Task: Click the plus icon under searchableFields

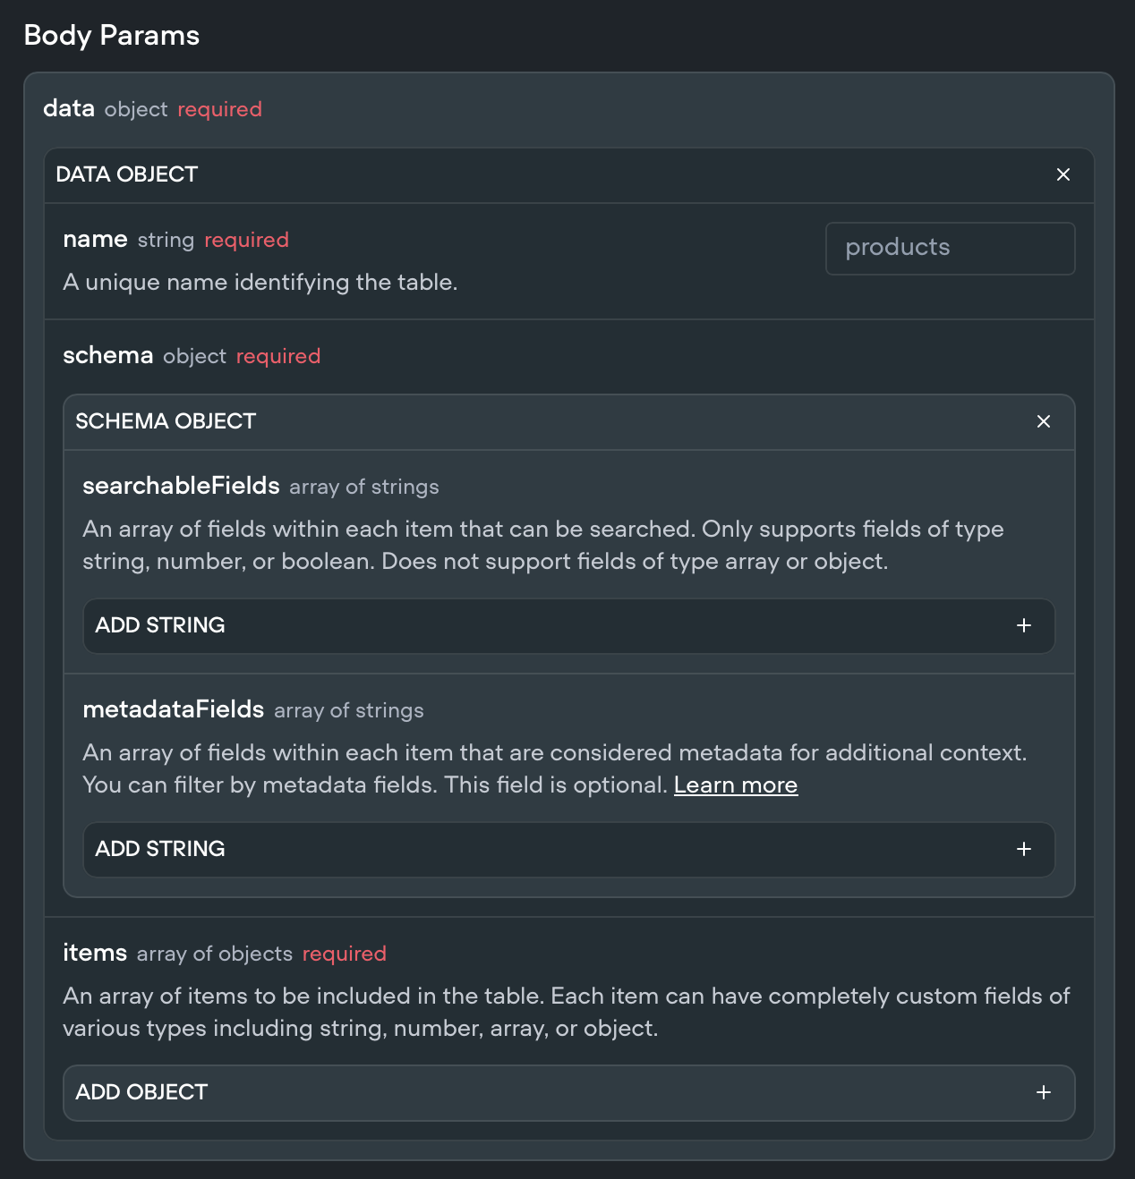Action: [1024, 625]
